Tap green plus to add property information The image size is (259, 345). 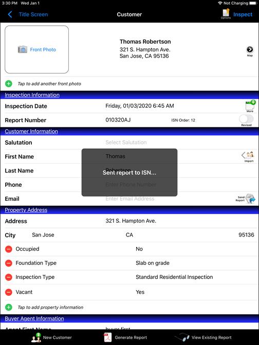point(9,307)
